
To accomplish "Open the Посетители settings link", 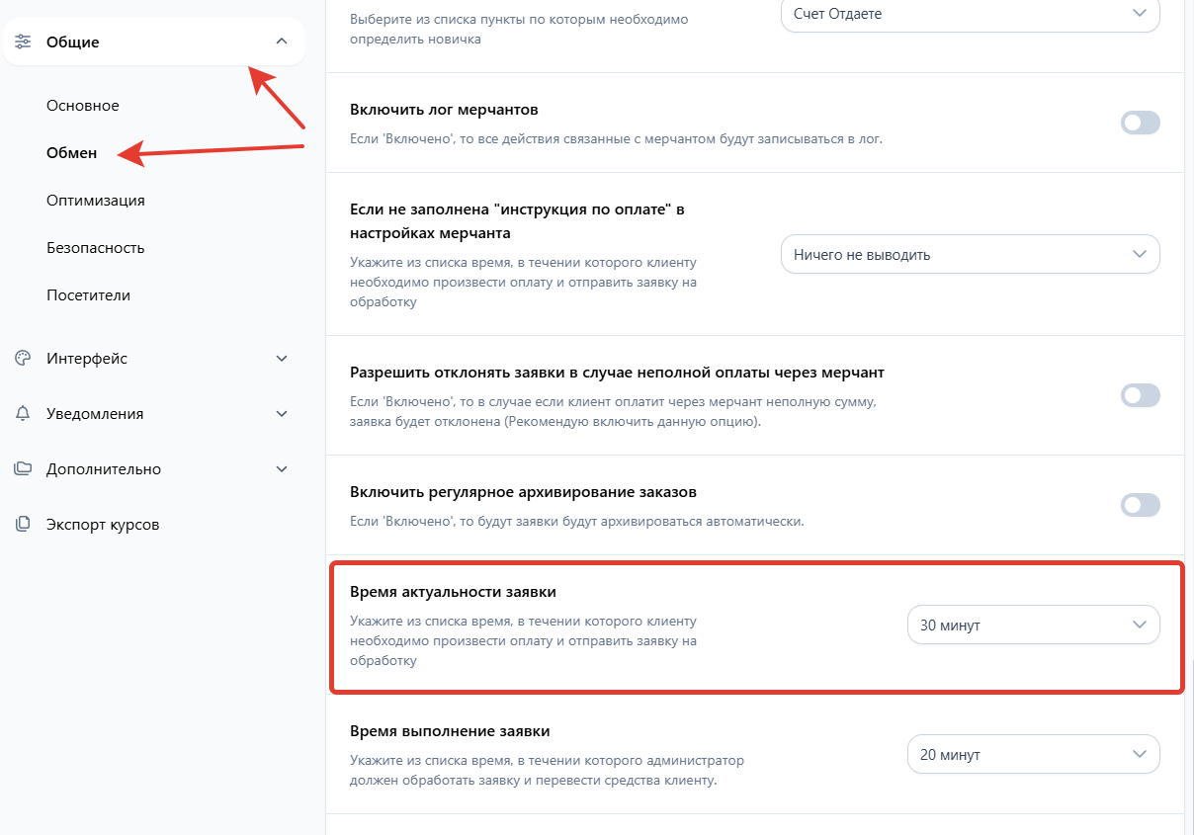I will tap(88, 295).
